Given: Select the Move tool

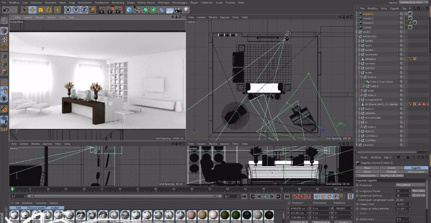Looking at the screenshot, I should point(32,9).
